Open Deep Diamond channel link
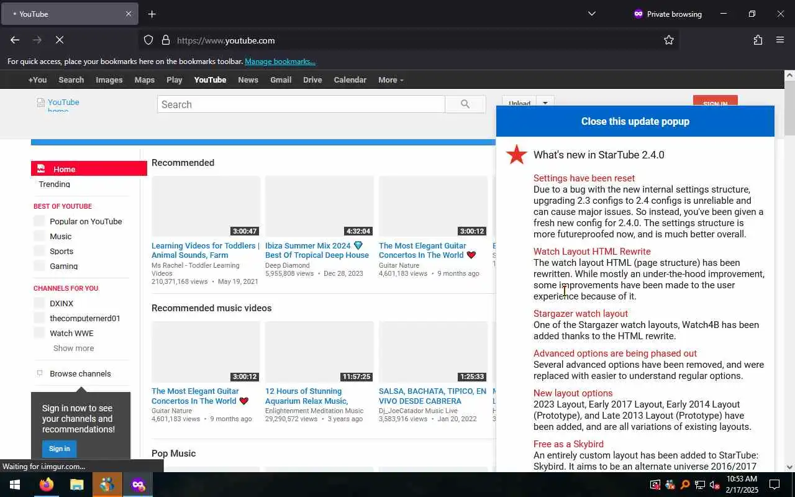 click(288, 265)
